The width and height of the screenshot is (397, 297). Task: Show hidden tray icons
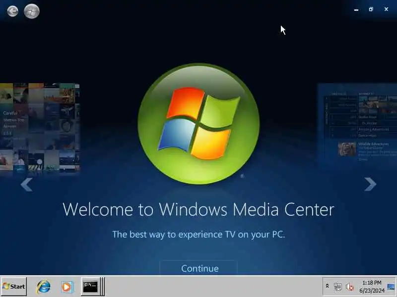327,286
